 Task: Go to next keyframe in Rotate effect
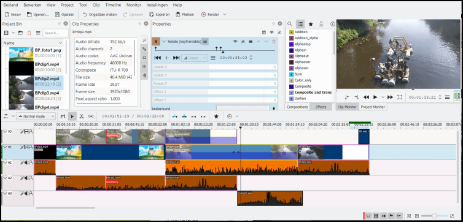click(x=176, y=58)
